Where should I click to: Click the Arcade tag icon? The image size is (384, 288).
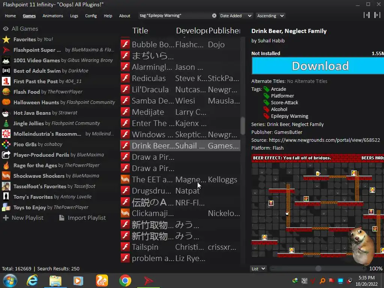pos(266,89)
